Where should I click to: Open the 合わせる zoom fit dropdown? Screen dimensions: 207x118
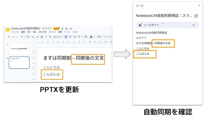pyautogui.click(x=57, y=37)
